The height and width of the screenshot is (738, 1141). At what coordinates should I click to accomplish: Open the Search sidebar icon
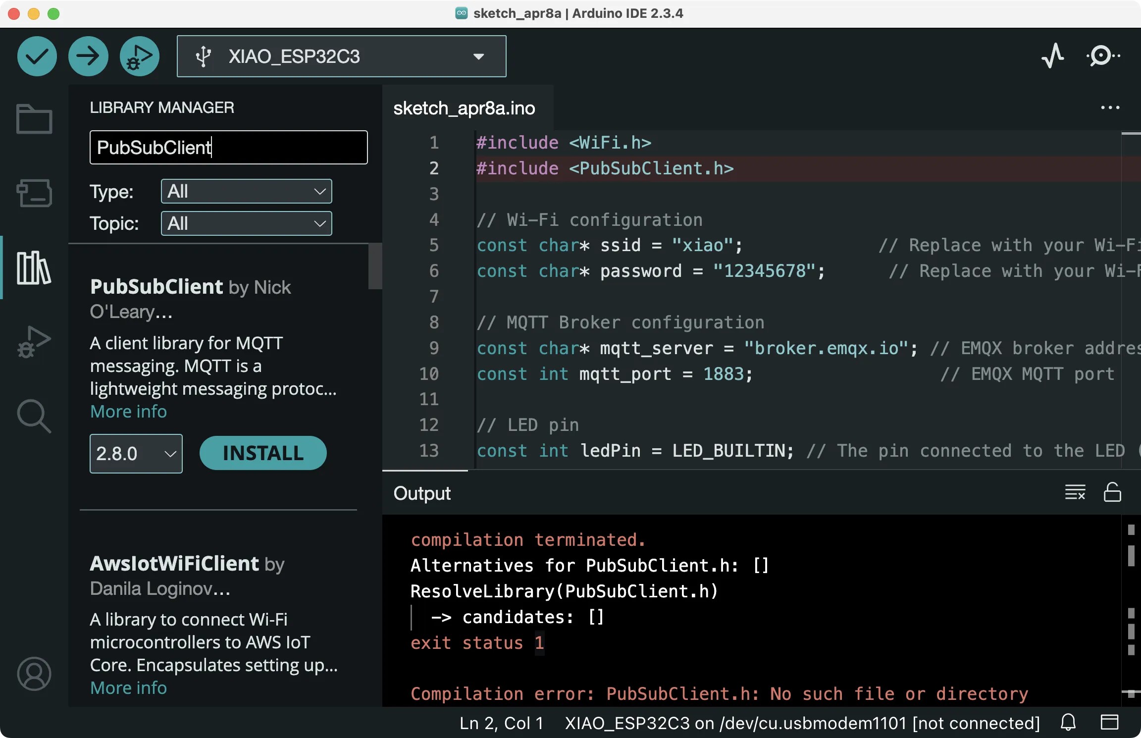pos(34,416)
